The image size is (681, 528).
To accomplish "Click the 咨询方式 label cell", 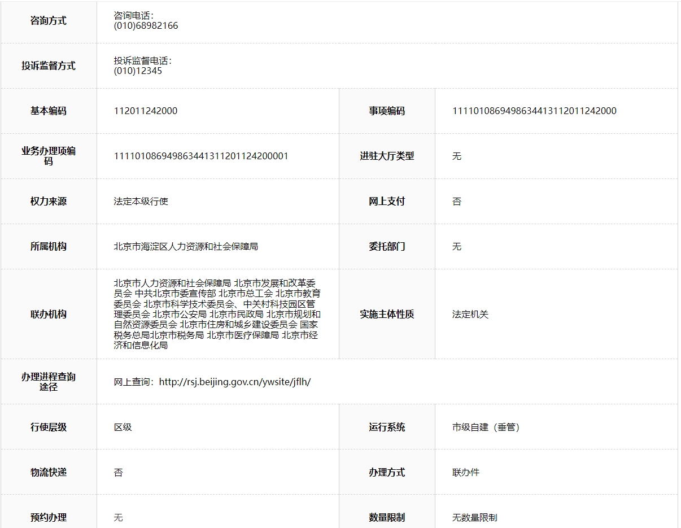I will coord(49,21).
